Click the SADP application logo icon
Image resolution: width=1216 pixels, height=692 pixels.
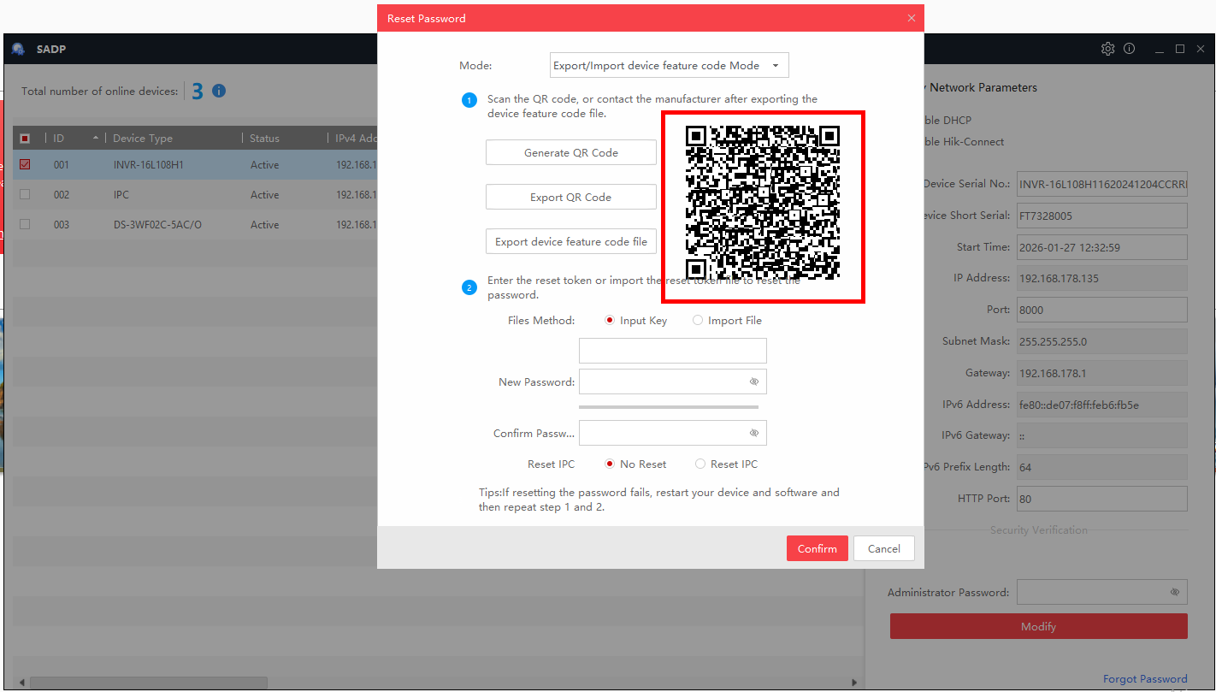19,49
